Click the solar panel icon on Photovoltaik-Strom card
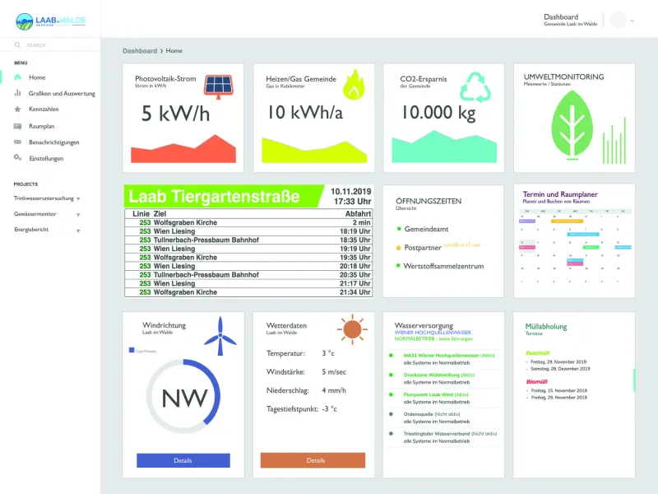658x494 pixels. (218, 85)
